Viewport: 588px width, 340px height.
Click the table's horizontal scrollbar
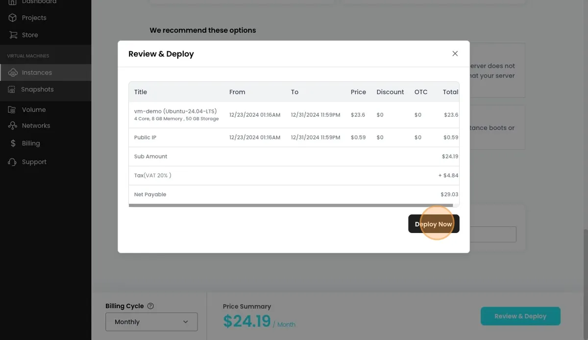(291, 206)
